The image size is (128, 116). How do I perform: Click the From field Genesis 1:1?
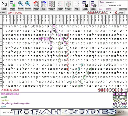click(117, 2)
